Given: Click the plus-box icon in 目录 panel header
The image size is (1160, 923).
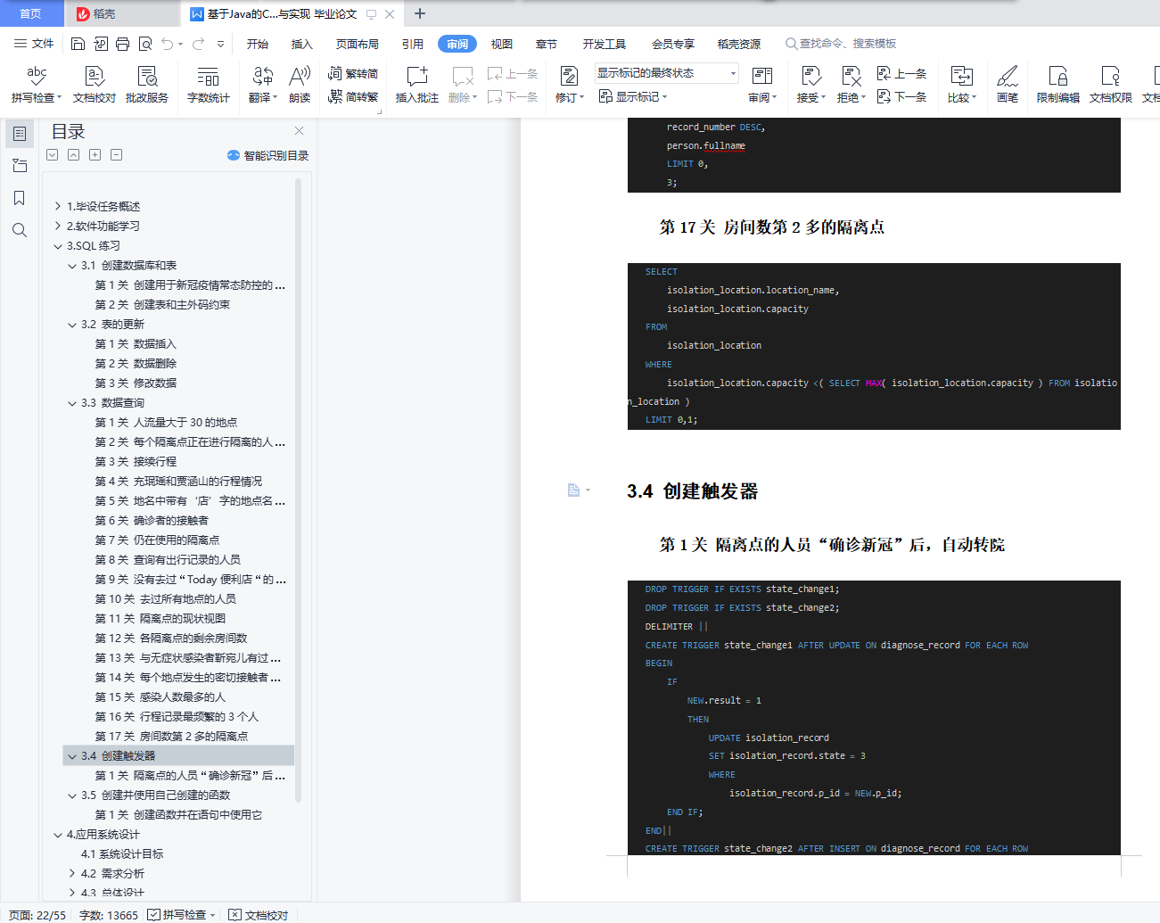Looking at the screenshot, I should click(x=95, y=155).
